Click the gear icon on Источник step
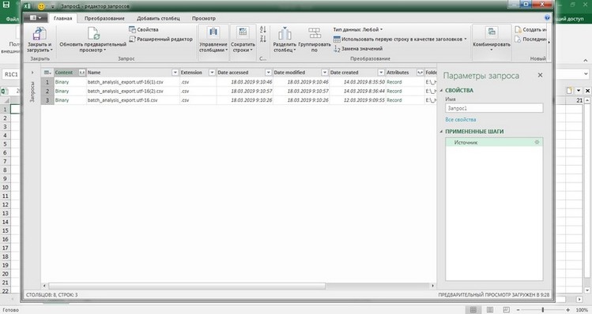This screenshot has height=314, width=592. [537, 142]
